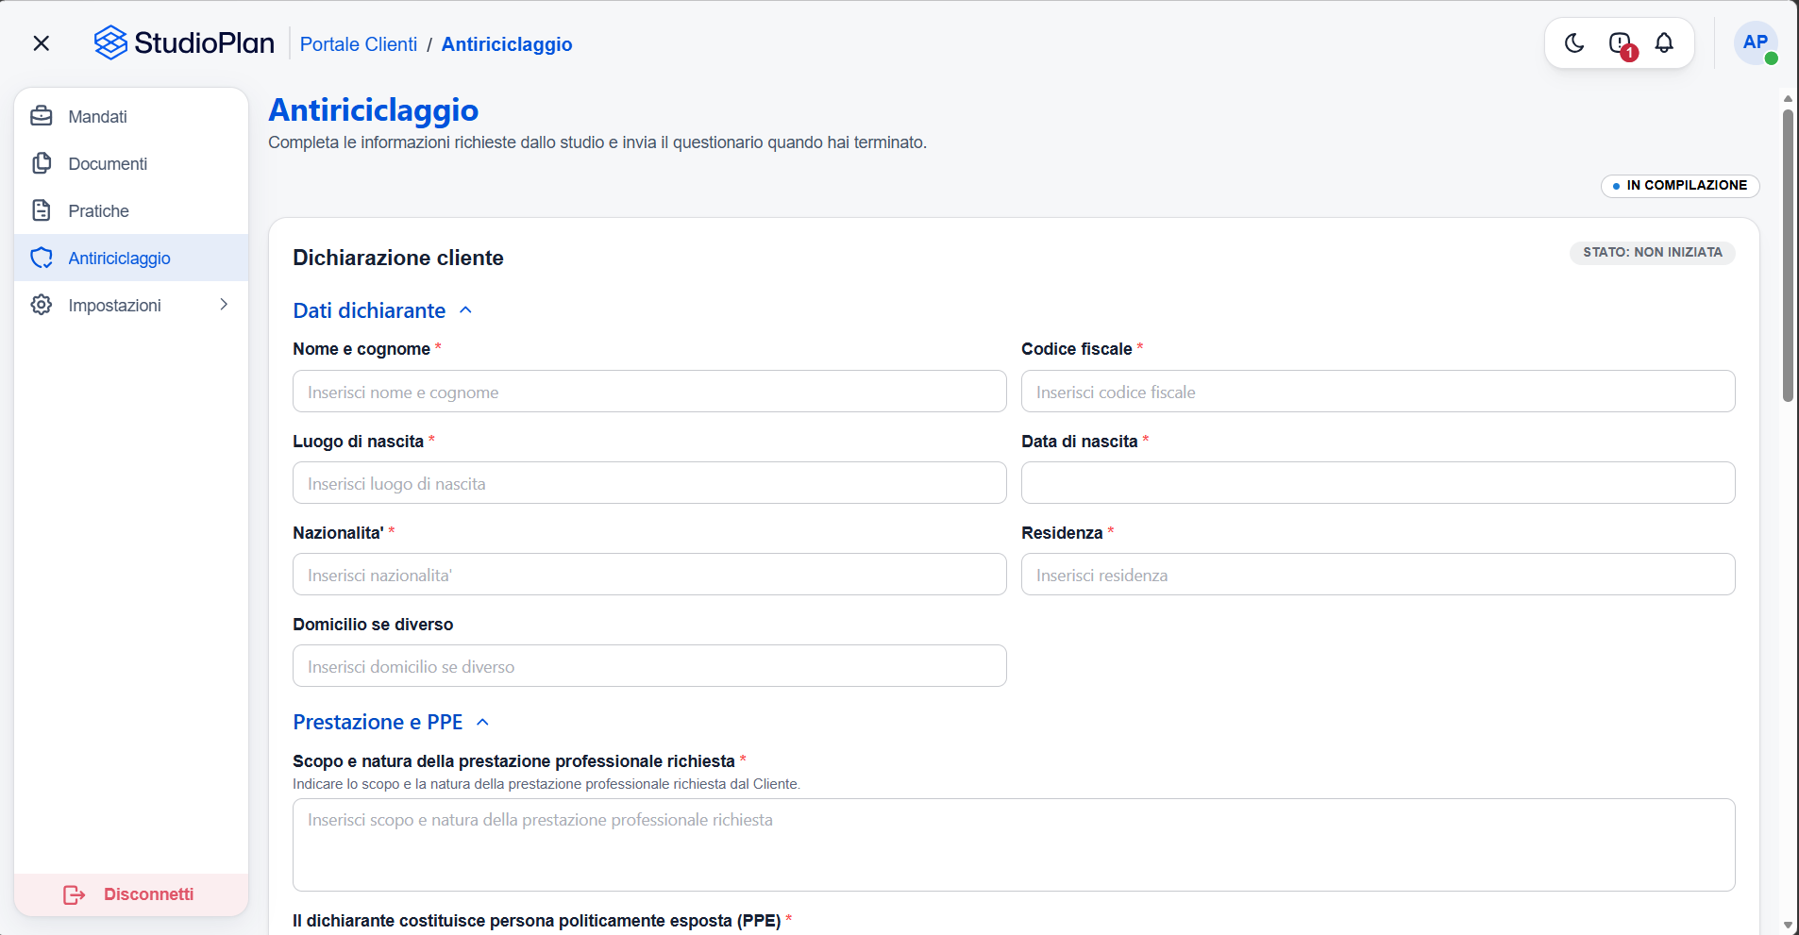Click the Disconnetti button
This screenshot has width=1799, height=935.
[x=131, y=894]
